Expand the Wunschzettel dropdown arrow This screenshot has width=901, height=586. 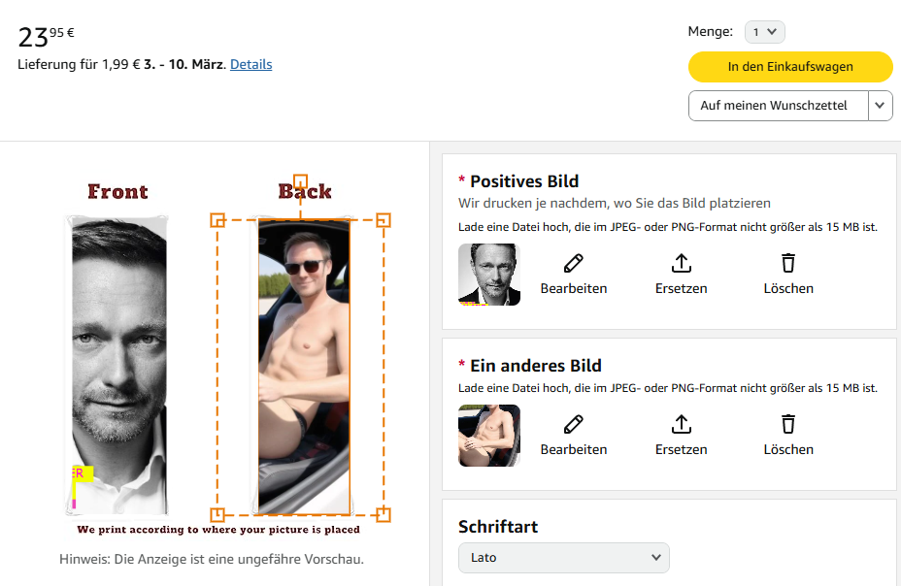881,106
